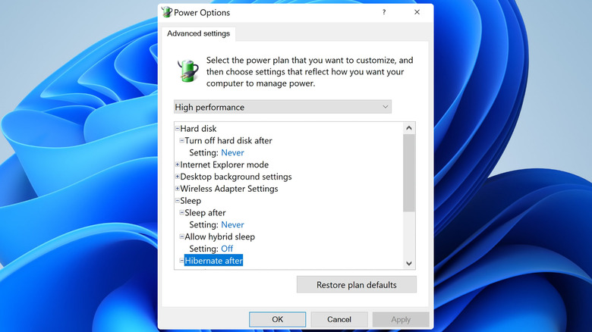Expand the Internet Explorer mode node
Screen dimensions: 592x332
177,164
